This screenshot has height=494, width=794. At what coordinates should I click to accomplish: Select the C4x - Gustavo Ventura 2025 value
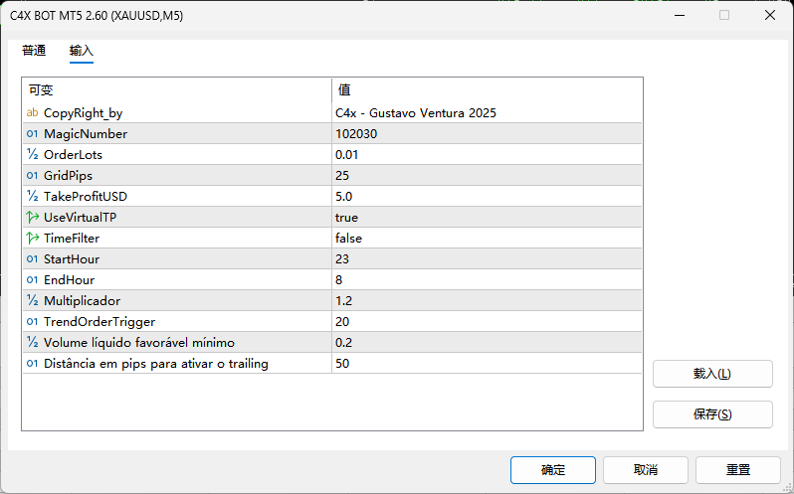[416, 112]
